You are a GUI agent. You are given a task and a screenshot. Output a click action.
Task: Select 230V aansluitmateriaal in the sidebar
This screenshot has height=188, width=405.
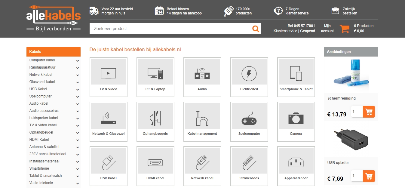click(x=48, y=154)
